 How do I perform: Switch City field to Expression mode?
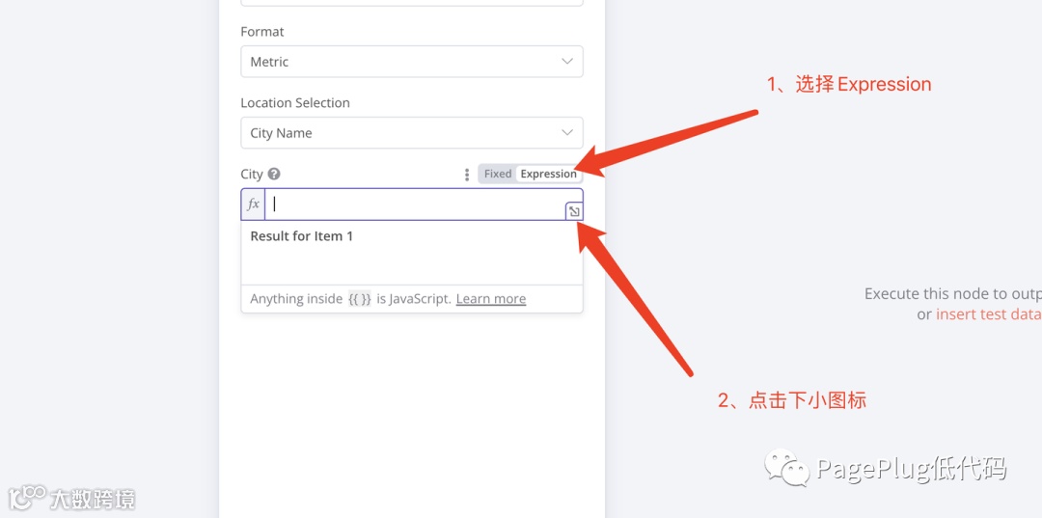tap(548, 175)
